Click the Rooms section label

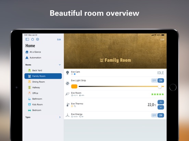click(28, 65)
